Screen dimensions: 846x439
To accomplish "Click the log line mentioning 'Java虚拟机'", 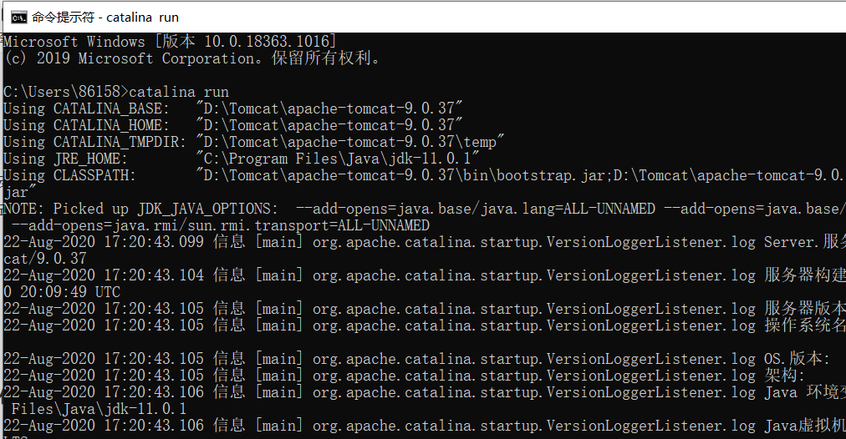I will point(425,426).
